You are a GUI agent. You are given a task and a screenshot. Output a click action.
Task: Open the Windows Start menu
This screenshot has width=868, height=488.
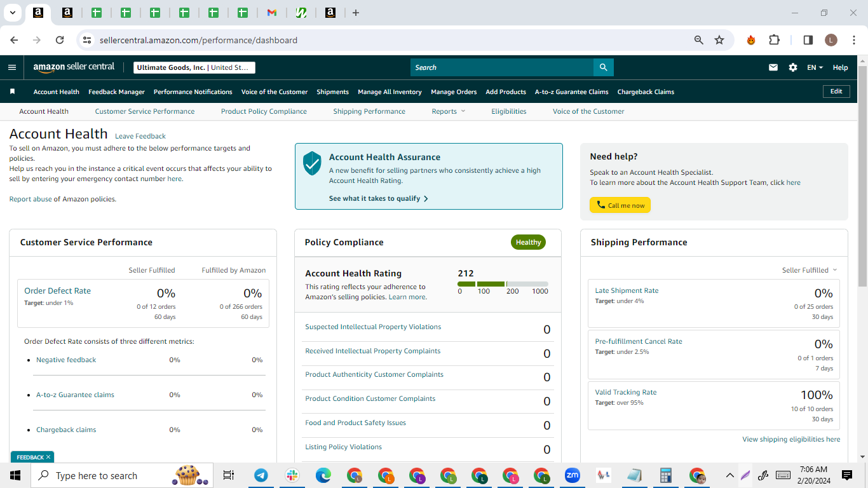point(15,475)
